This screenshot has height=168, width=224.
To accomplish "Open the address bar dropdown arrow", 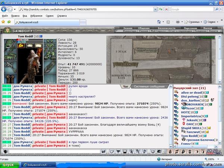I will pyautogui.click(x=155, y=9).
